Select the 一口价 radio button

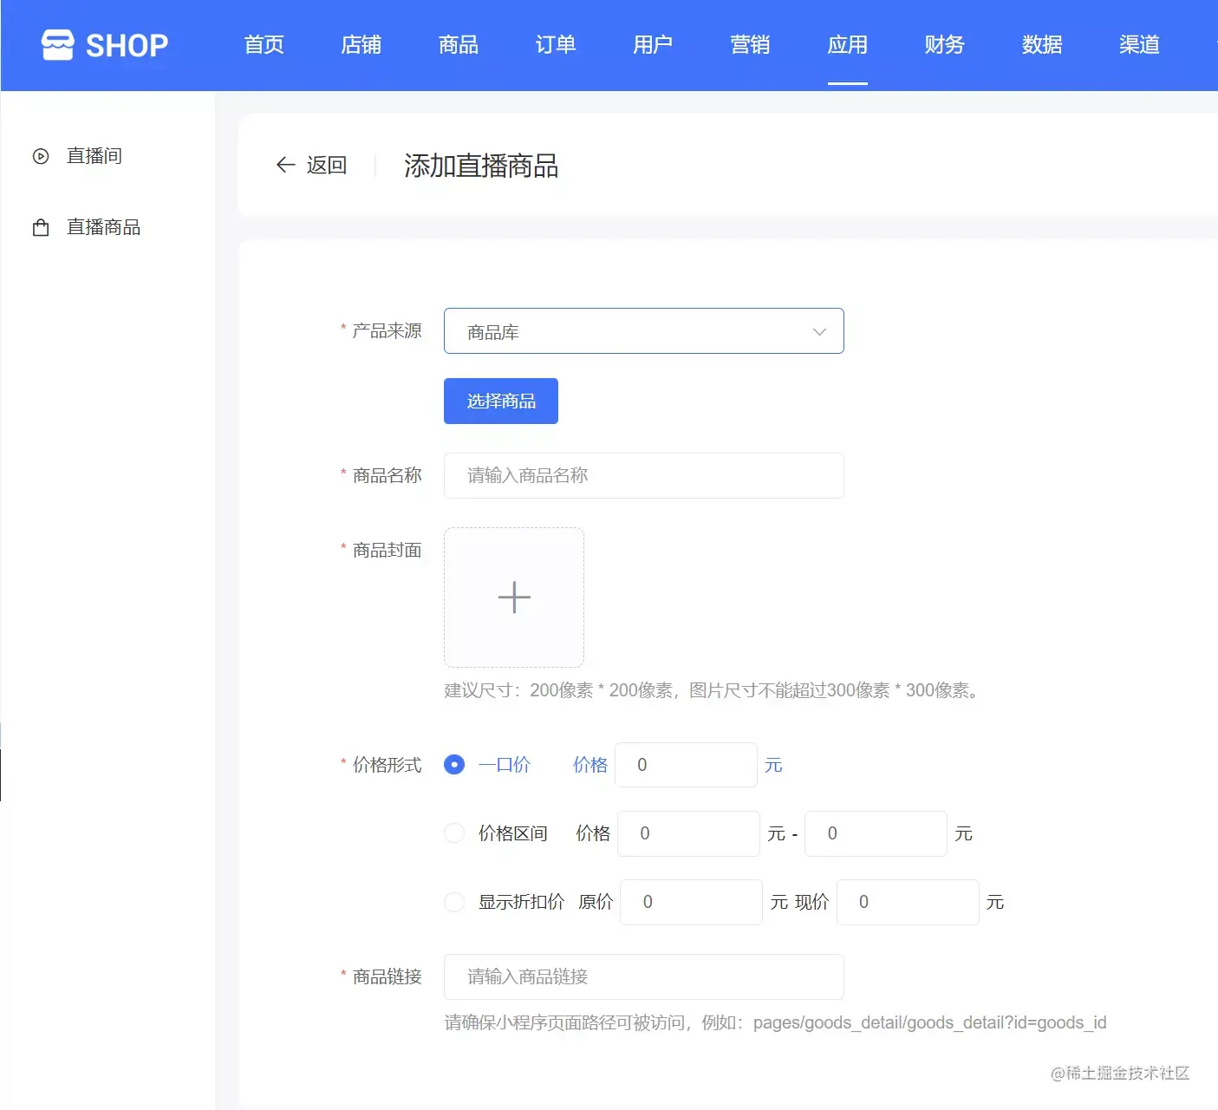click(x=454, y=765)
